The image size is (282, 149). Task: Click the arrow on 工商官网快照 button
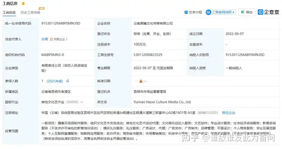(233, 12)
